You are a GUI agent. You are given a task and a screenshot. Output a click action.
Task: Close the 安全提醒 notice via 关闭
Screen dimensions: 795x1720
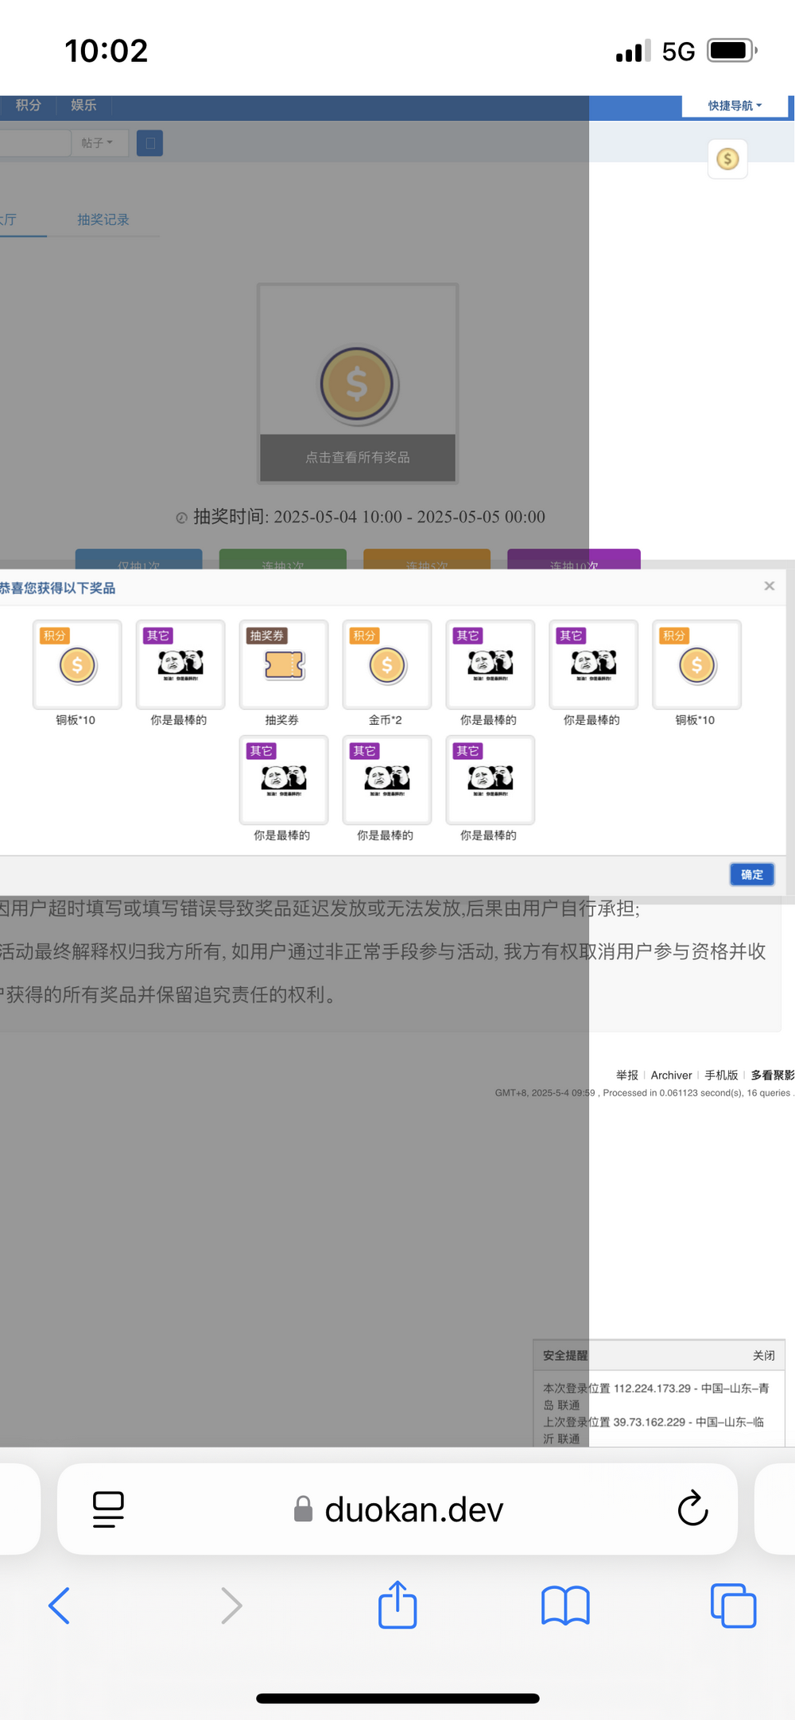(x=763, y=1355)
